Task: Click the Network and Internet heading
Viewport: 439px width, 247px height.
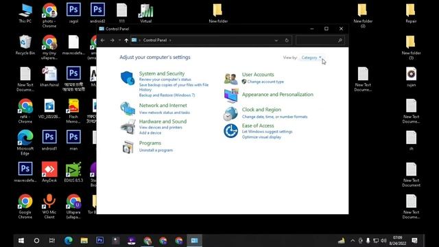Action: (x=163, y=105)
